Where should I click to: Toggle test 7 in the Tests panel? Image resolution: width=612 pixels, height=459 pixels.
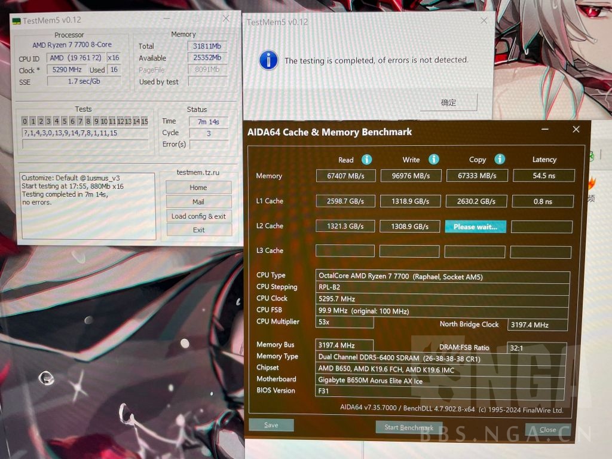click(81, 121)
